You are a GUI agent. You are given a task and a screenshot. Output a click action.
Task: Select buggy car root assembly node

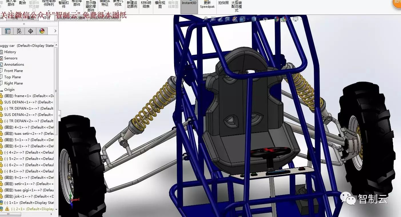pos(27,46)
